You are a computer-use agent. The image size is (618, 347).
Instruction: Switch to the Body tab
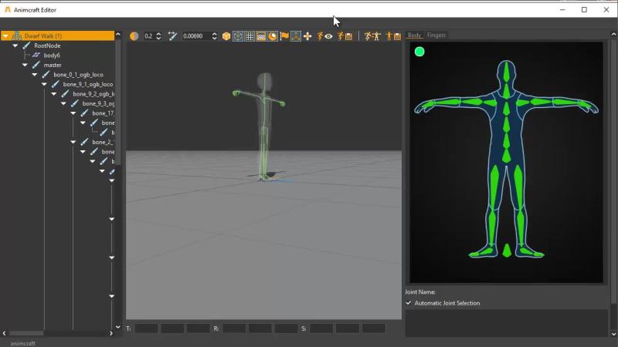(414, 35)
